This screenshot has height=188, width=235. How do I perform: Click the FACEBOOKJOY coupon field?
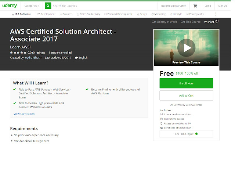point(186,134)
